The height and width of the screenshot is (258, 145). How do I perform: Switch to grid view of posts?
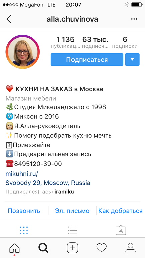pos(24,230)
